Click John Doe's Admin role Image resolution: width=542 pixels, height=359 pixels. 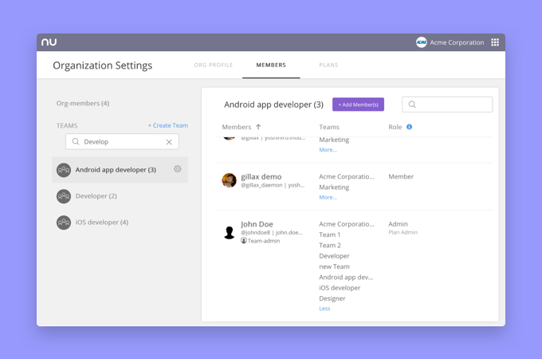click(398, 224)
